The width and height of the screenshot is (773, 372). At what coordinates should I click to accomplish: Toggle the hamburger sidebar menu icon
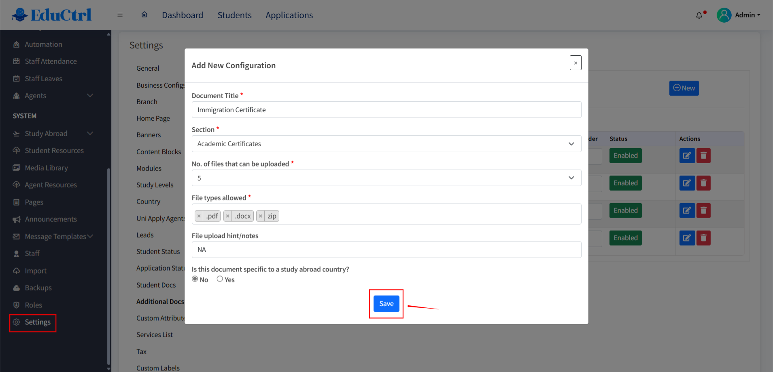tap(120, 15)
